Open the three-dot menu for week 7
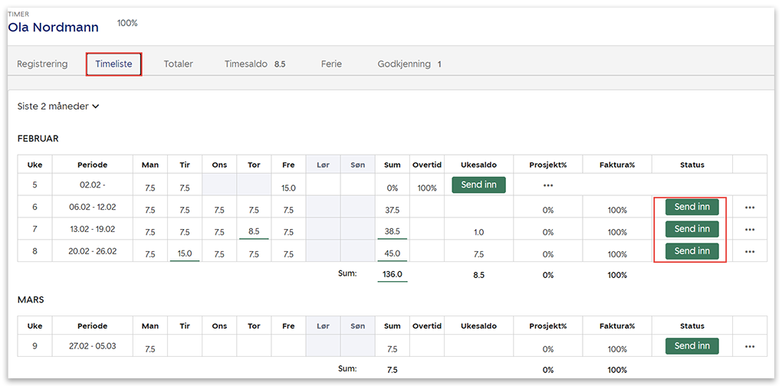 [749, 230]
